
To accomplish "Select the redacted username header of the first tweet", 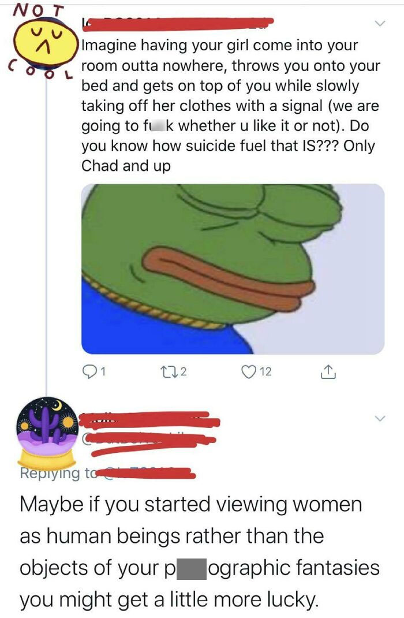I will point(173,23).
